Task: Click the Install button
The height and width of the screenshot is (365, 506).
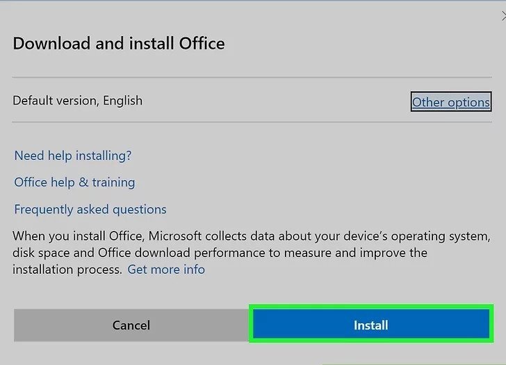Action: tap(370, 325)
